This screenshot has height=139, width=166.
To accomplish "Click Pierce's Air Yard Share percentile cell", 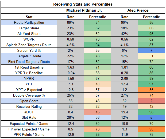I will (152, 34).
